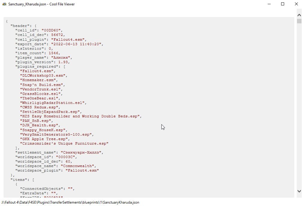
Task: Click the "WhirligigRadarStation.esl" entry
Action: (53, 103)
